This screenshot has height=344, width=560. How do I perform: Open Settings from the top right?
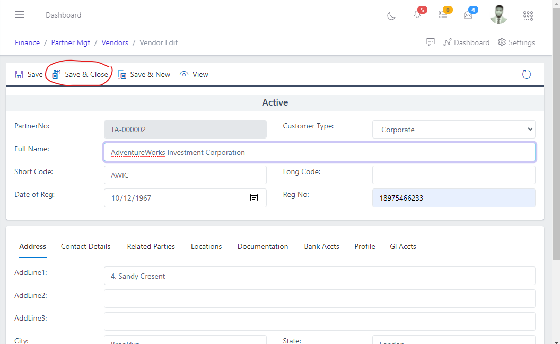point(516,42)
